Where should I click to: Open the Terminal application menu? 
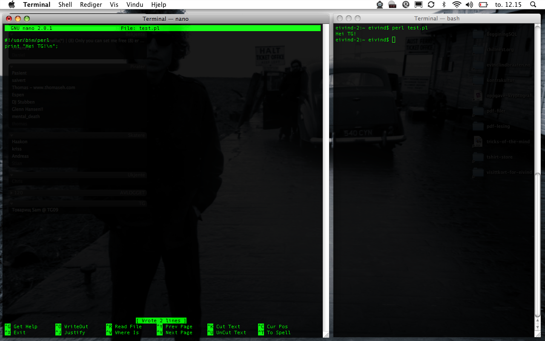click(37, 5)
